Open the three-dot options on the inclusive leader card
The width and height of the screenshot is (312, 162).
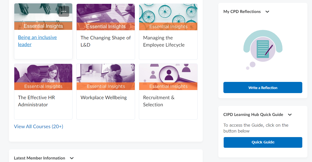[64, 11]
